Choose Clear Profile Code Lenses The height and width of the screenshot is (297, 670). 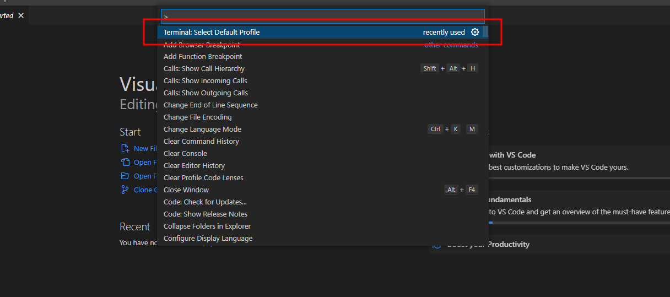point(320,177)
